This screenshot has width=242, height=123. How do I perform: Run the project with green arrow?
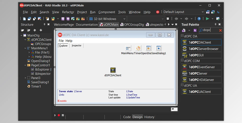click(x=207, y=19)
